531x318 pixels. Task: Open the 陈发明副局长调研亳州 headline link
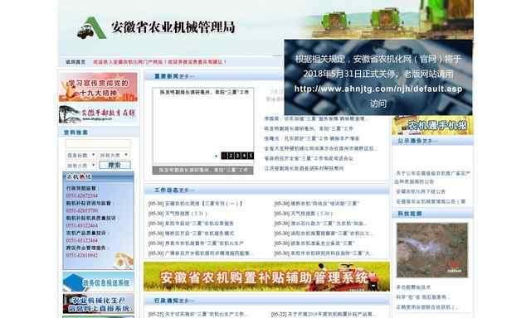[309, 128]
